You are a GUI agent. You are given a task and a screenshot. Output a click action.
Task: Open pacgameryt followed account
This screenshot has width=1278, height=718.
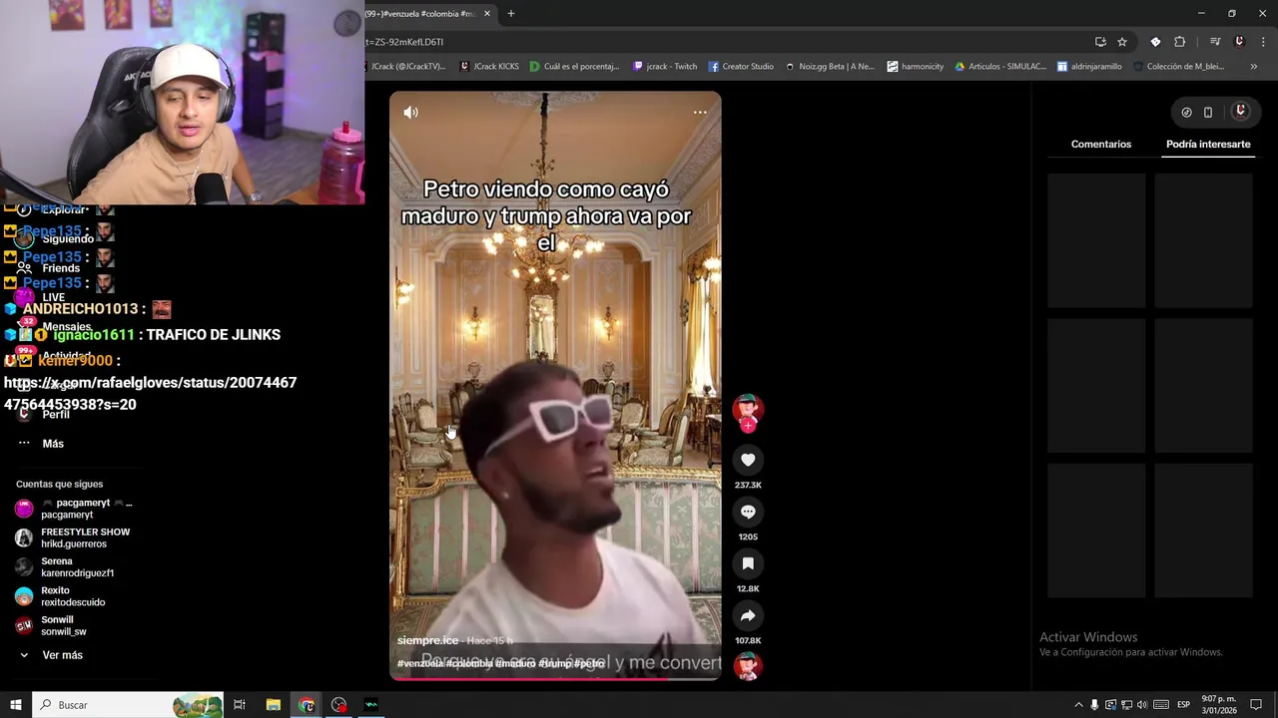click(x=74, y=509)
